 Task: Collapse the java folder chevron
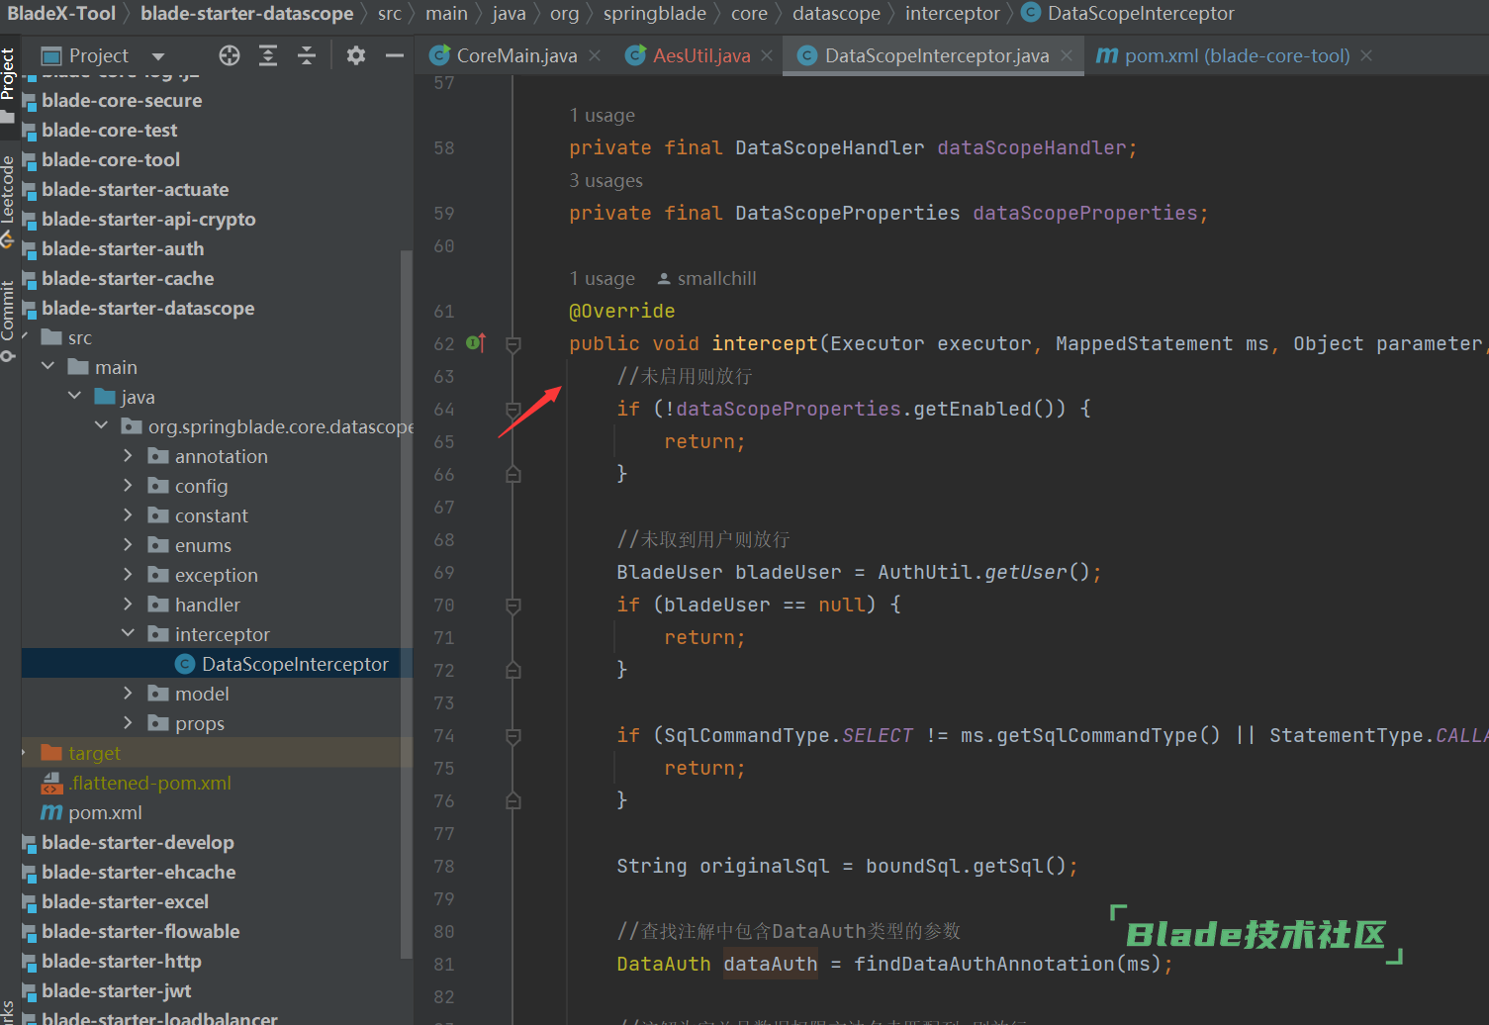pyautogui.click(x=74, y=397)
